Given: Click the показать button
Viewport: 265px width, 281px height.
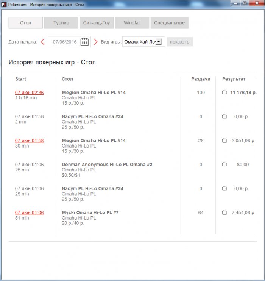Looking at the screenshot, I should (180, 42).
